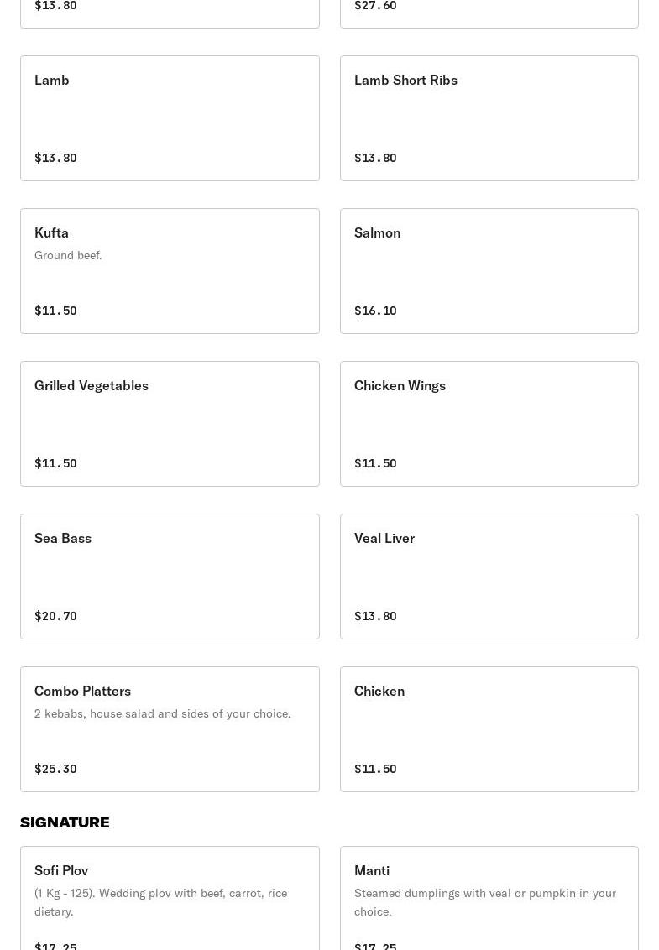Select the Veal Liver item

489,577
